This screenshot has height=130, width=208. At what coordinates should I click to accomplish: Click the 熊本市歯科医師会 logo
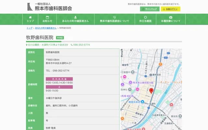tap(49, 6)
